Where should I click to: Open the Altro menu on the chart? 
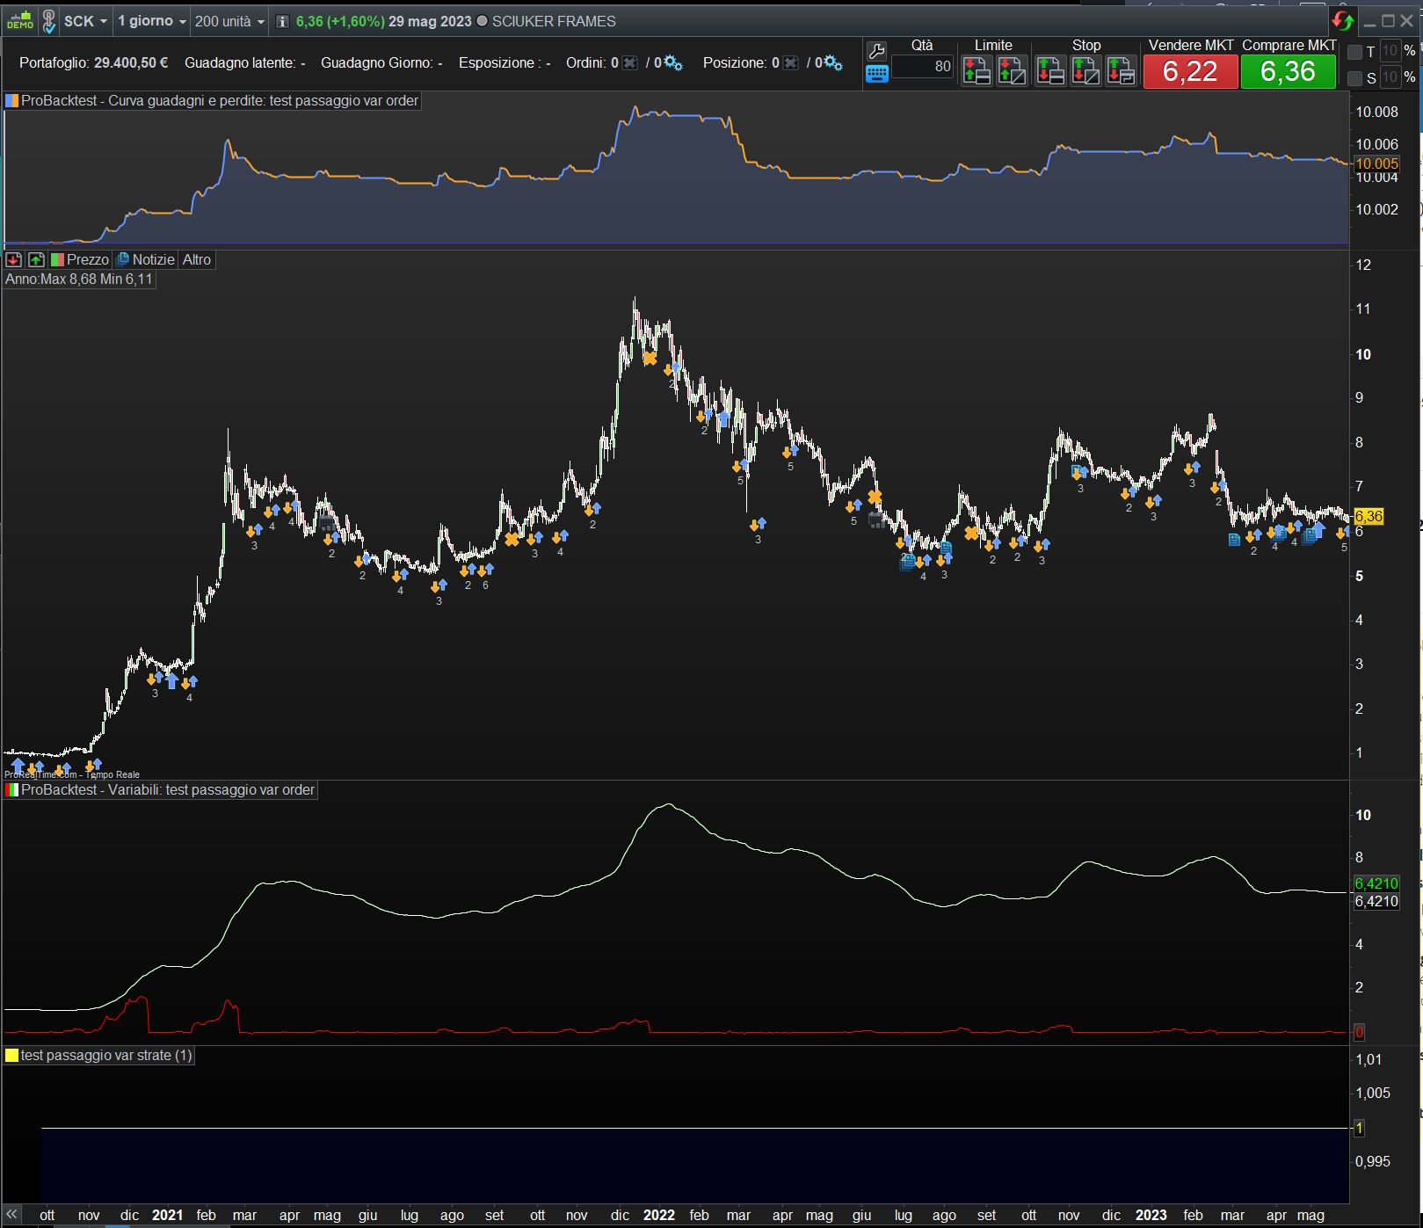pyautogui.click(x=197, y=259)
